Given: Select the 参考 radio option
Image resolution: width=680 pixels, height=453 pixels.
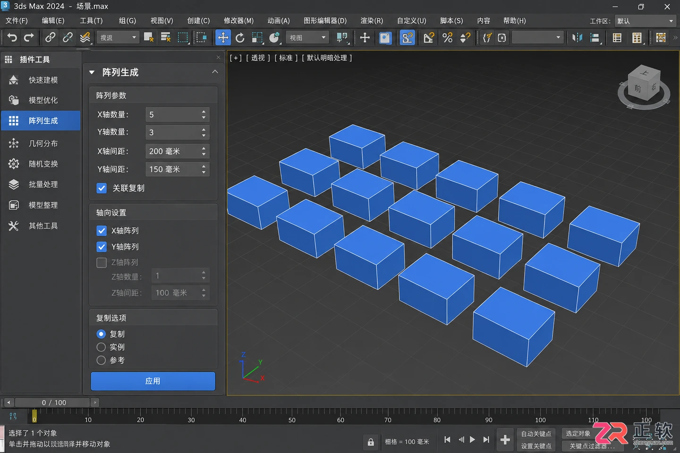Looking at the screenshot, I should click(x=101, y=361).
